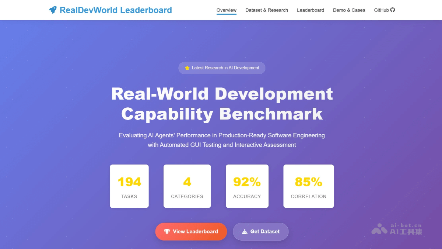The width and height of the screenshot is (442, 249).
Task: Click the main benchmark heading text
Action: [x=222, y=104]
